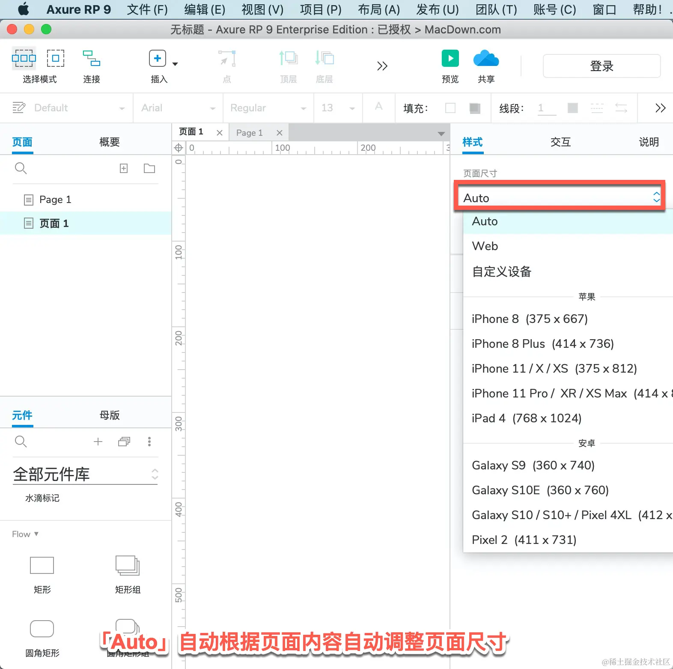Choose the fill image swatch
The height and width of the screenshot is (669, 673).
tap(475, 108)
